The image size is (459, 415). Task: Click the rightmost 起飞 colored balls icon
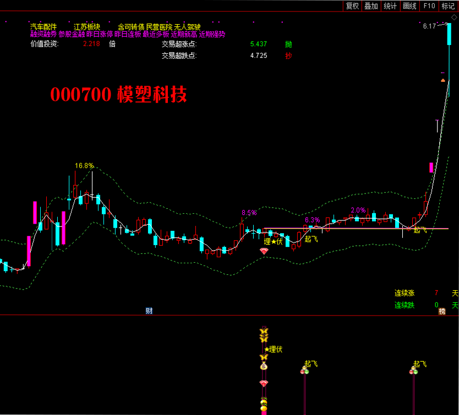[x=413, y=371]
